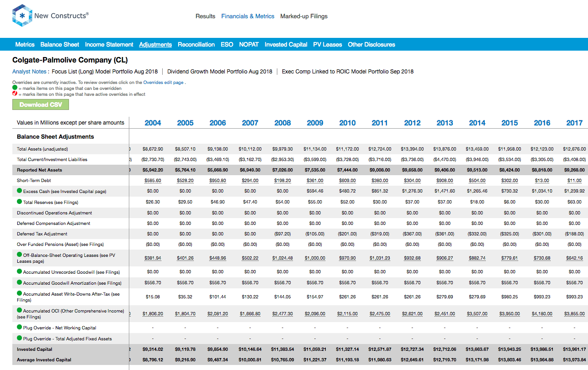Follow the Overrides edit page link
Image resolution: width=588 pixels, height=370 pixels.
point(164,83)
